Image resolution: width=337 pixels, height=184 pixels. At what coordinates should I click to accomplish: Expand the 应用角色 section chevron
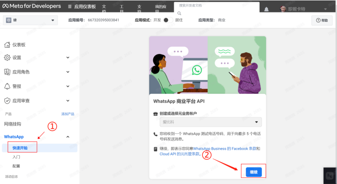[x=68, y=72]
